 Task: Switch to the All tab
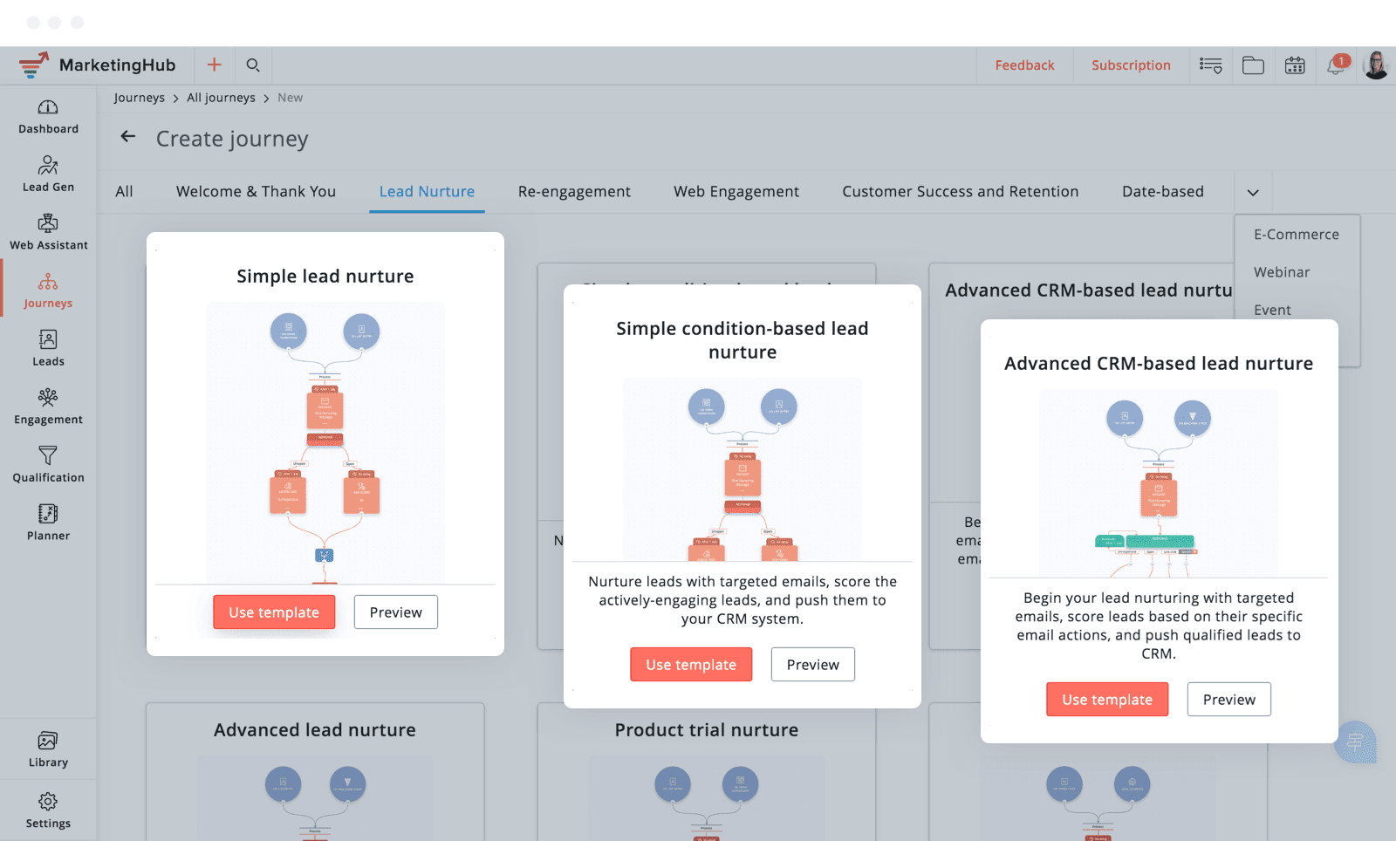tap(125, 192)
